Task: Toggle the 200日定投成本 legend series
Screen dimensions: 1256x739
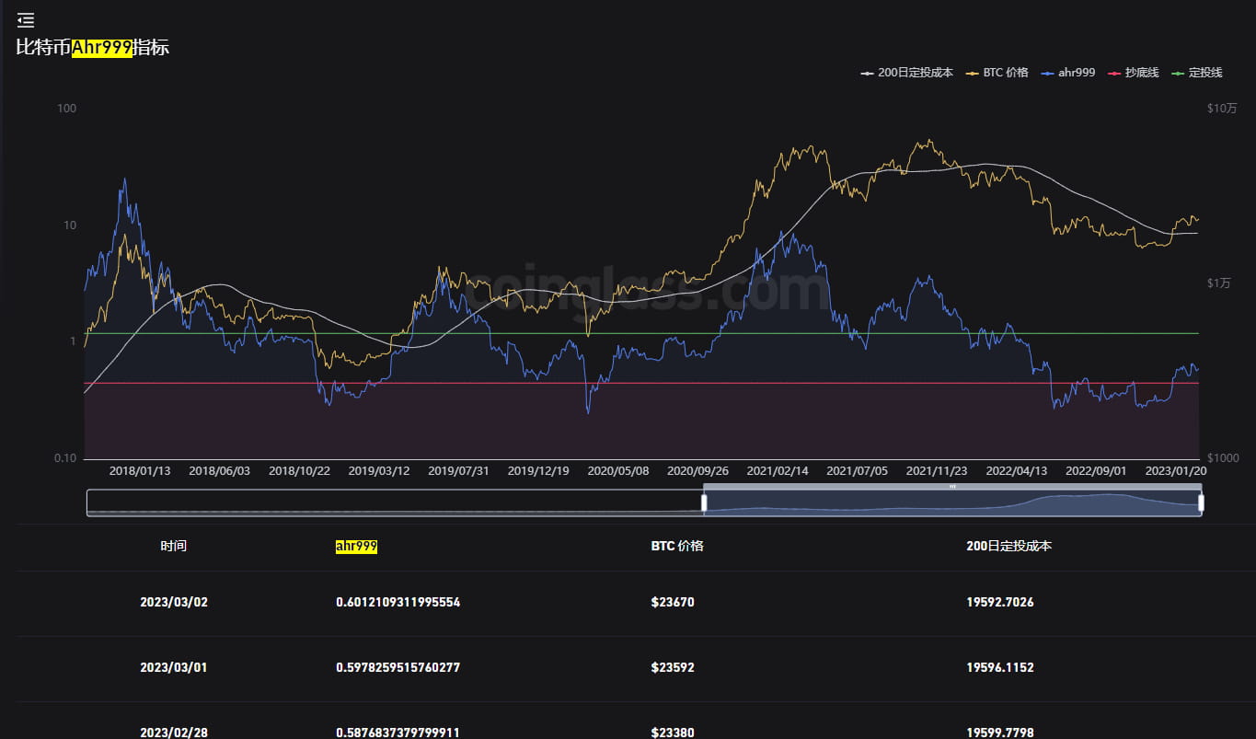Action: point(906,73)
